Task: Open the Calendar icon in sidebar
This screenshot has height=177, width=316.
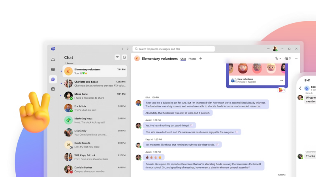Action: click(x=53, y=89)
